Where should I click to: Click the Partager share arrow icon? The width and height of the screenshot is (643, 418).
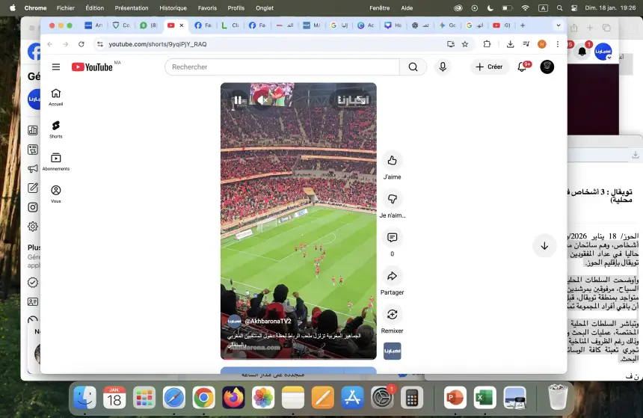coord(392,276)
